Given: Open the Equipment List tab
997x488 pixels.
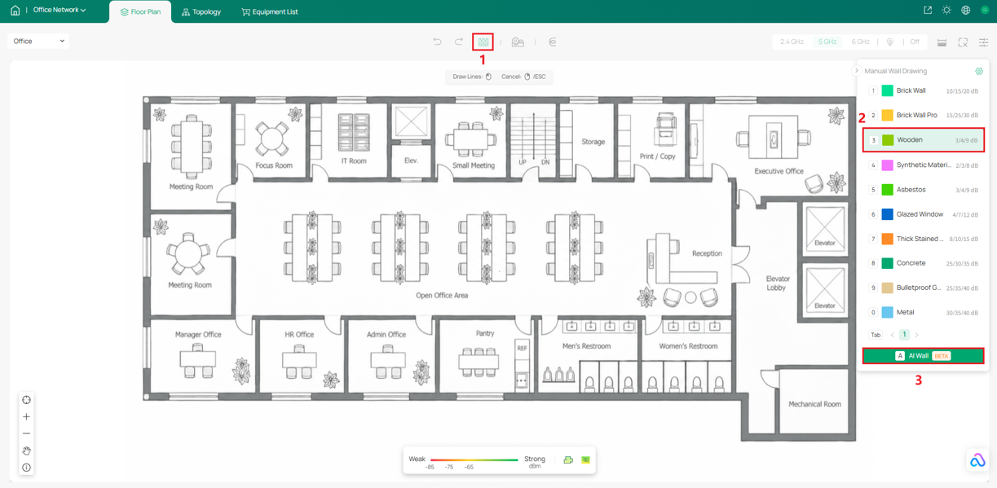Looking at the screenshot, I should coord(270,12).
